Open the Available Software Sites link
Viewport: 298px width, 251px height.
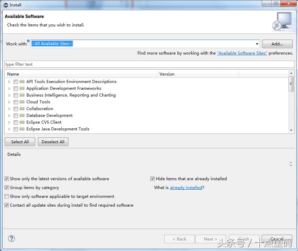(242, 53)
